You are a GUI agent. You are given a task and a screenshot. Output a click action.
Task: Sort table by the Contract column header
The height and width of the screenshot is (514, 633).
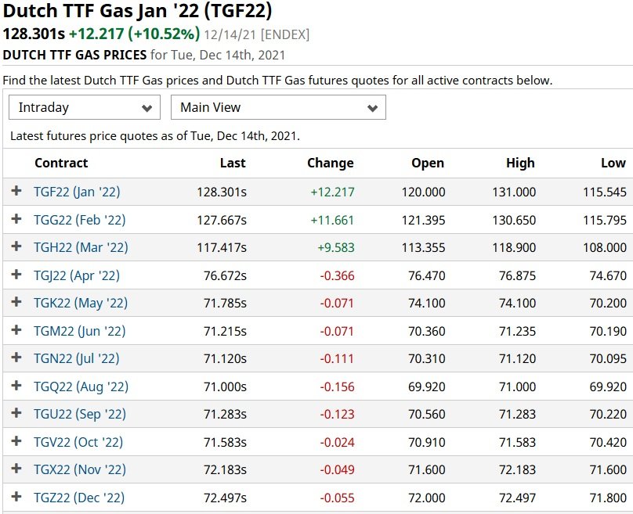click(61, 163)
